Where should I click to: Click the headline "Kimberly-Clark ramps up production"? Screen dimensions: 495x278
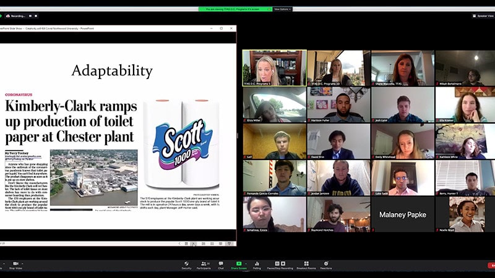(71, 121)
